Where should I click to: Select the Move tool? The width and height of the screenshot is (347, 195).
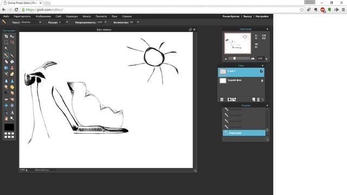(12, 36)
